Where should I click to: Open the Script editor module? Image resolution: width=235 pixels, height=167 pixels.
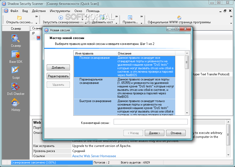[x=16, y=73]
